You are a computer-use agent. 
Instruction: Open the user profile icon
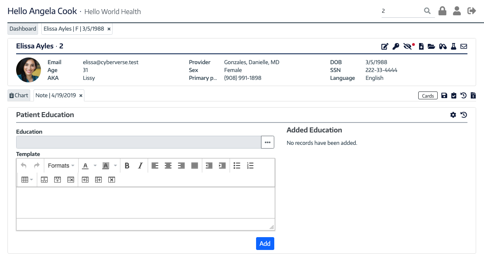point(457,11)
